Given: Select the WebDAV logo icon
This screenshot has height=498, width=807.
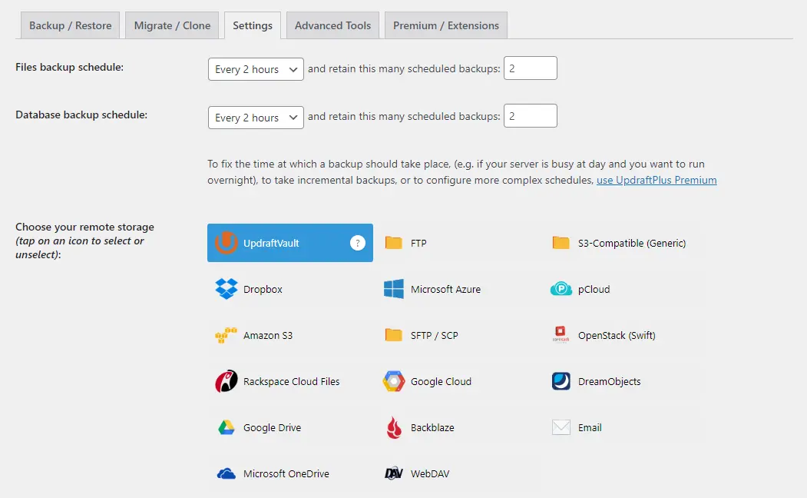Looking at the screenshot, I should click(394, 473).
